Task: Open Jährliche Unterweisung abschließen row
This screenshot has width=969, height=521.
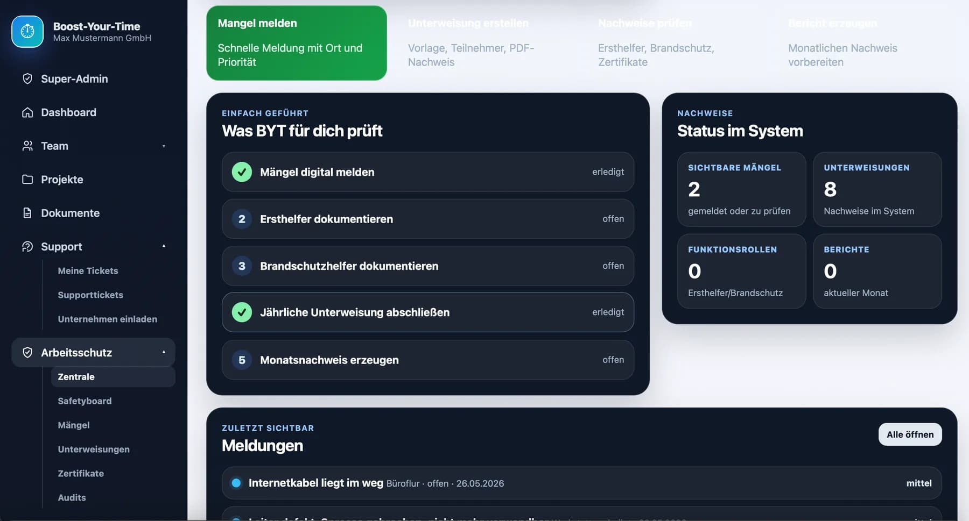Action: (x=428, y=312)
